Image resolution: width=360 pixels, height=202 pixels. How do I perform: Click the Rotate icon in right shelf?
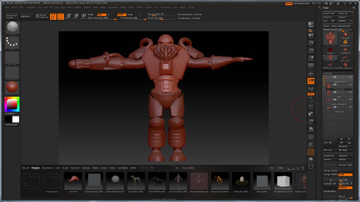click(x=311, y=130)
